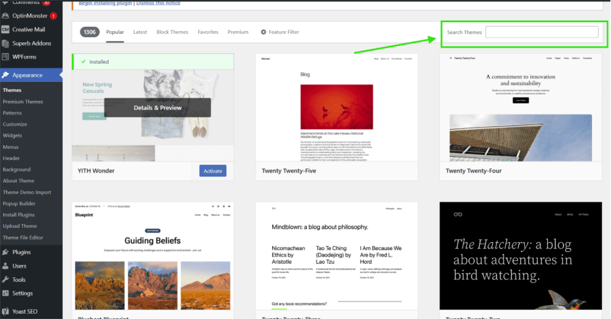Click the YITH Wonder theme name
611x319 pixels.
click(x=96, y=171)
